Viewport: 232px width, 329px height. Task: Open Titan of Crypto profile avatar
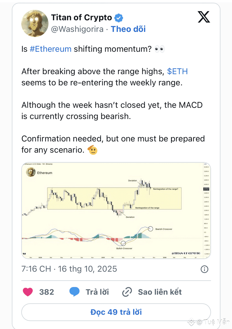pos(35,23)
